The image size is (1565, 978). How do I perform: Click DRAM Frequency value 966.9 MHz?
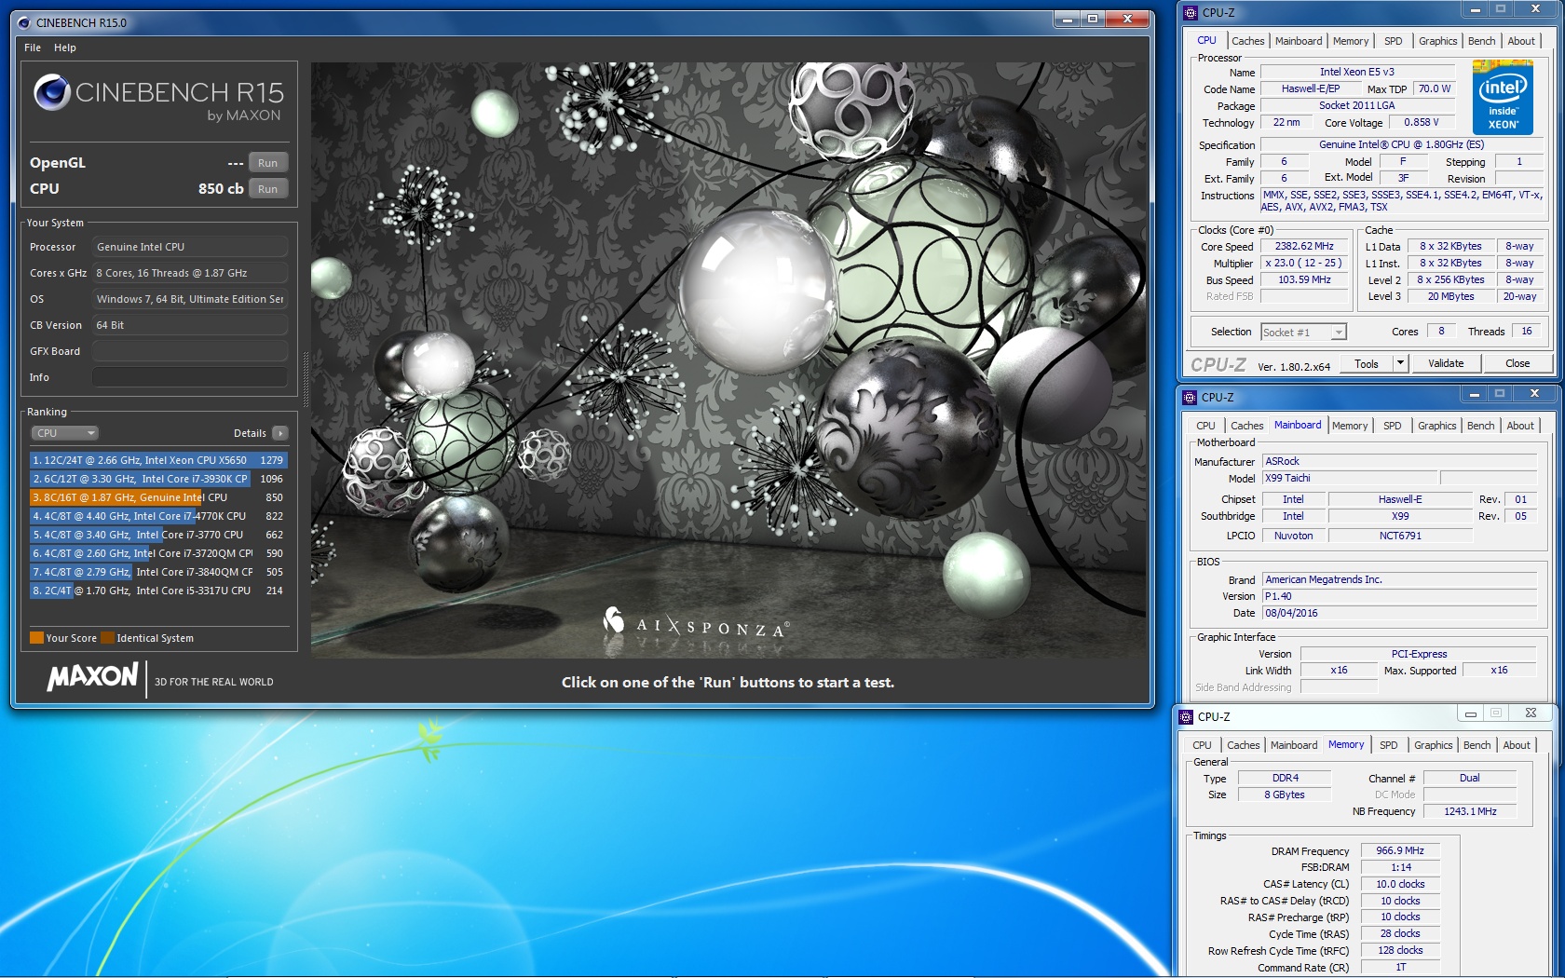tap(1400, 851)
